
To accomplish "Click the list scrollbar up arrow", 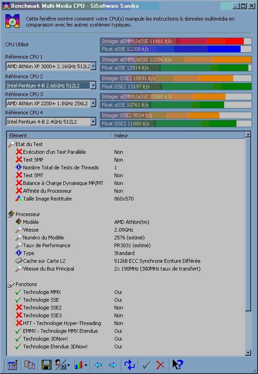I will tap(248, 135).
